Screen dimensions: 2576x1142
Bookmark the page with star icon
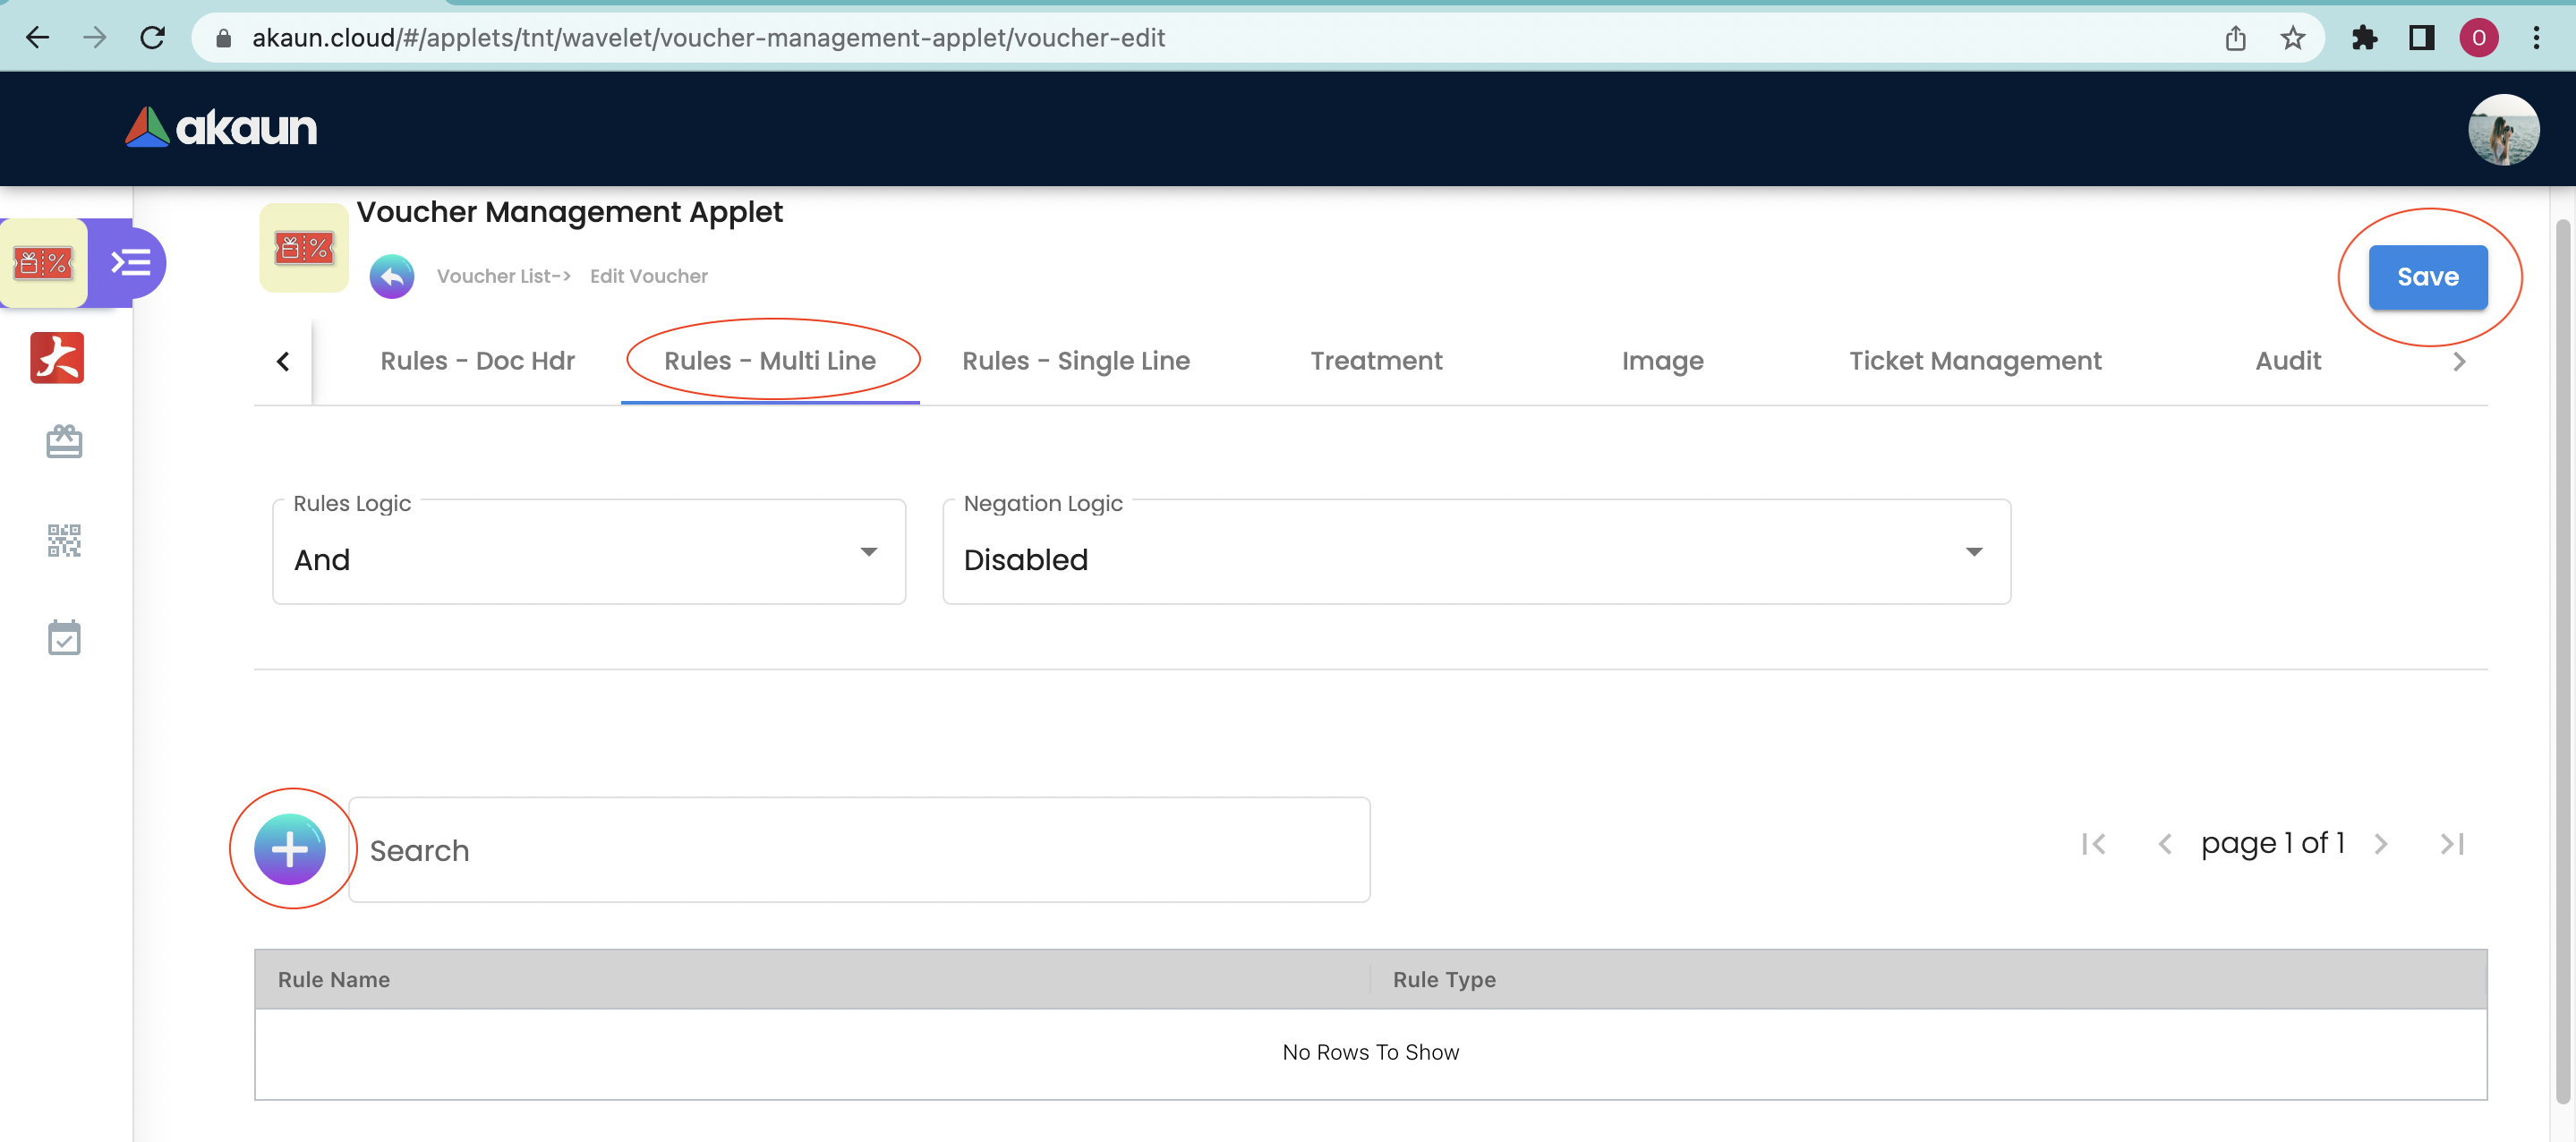(x=2292, y=38)
